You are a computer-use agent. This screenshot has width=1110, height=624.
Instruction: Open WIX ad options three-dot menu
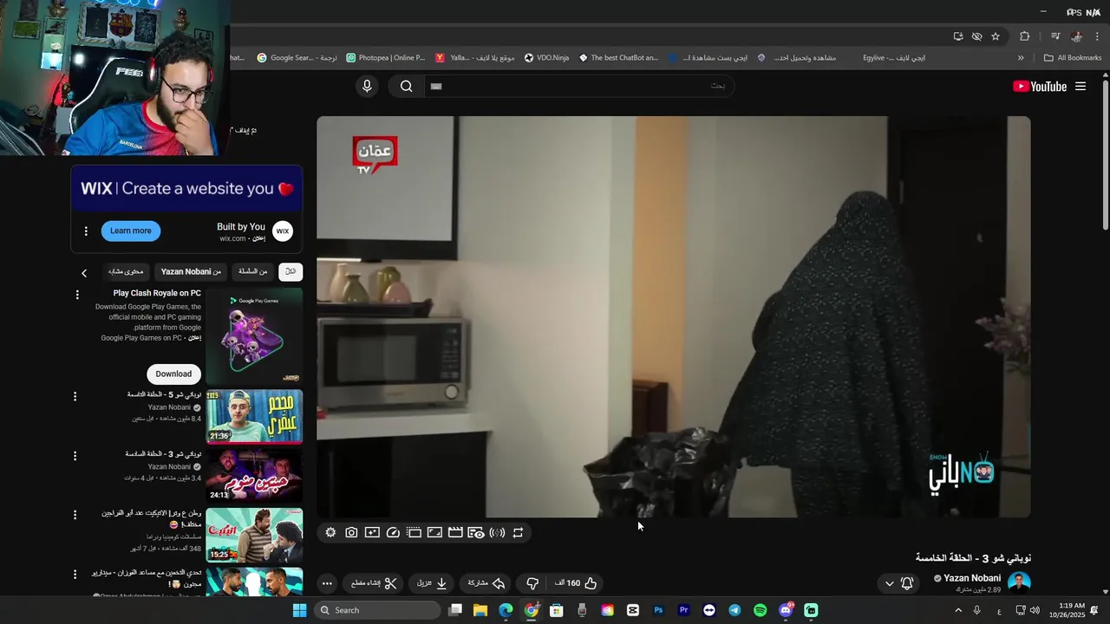pyautogui.click(x=86, y=231)
